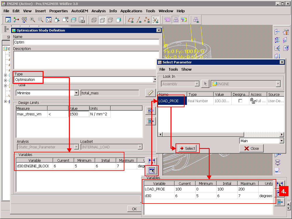This screenshot has width=292, height=219.
Task: Click the Repaint screen toolbar icon
Action: (8, 20)
